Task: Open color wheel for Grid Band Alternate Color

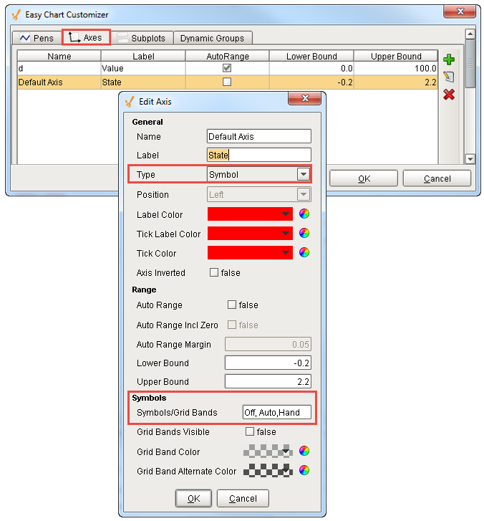Action: click(x=304, y=471)
